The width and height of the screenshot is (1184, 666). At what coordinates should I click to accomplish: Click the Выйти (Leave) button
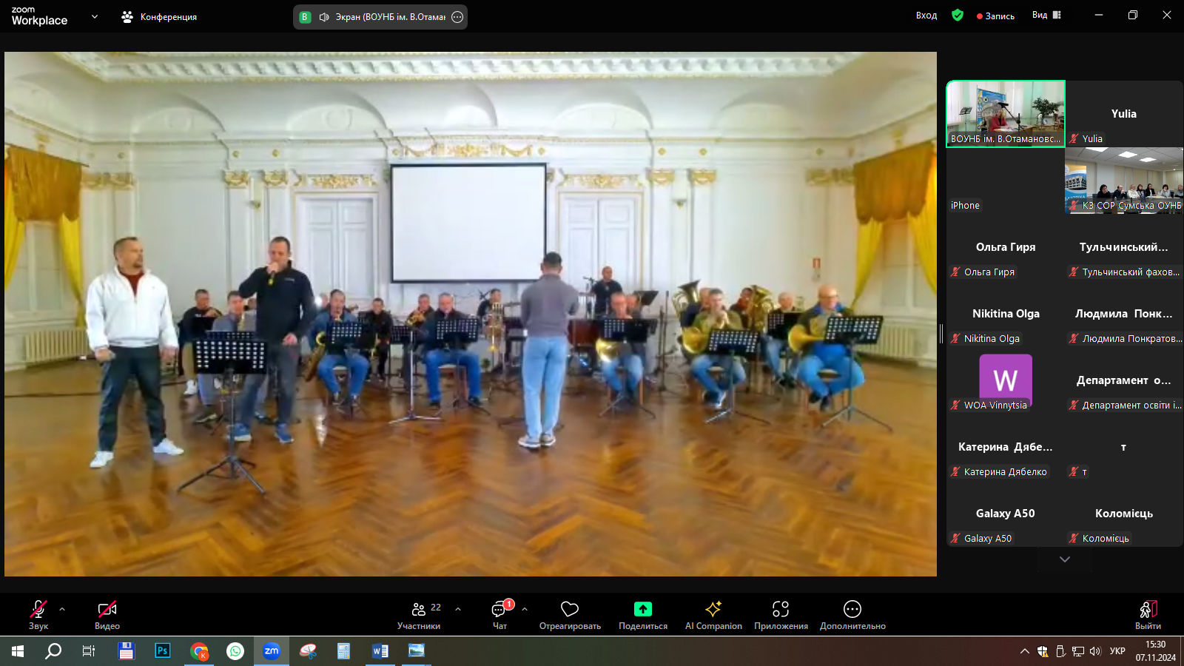(x=1147, y=614)
